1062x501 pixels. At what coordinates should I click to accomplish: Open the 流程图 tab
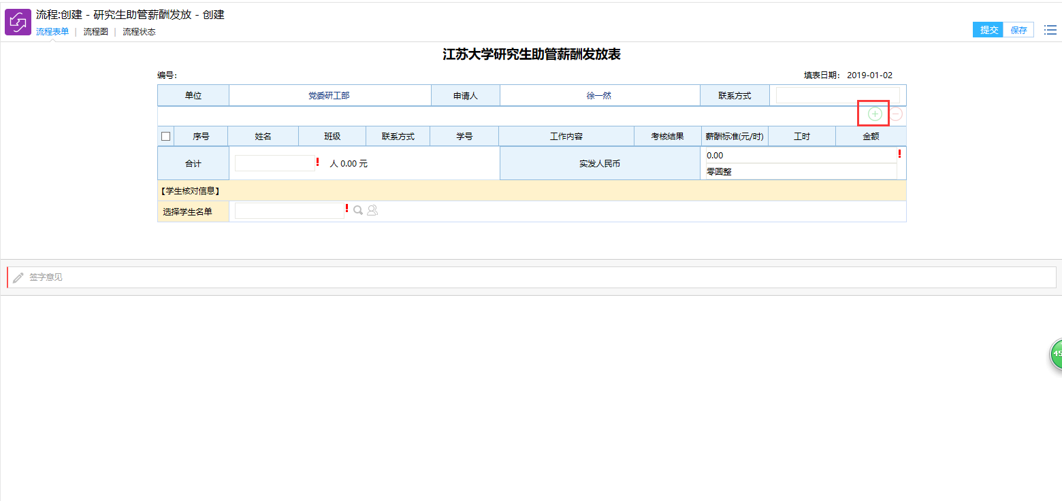pyautogui.click(x=95, y=31)
